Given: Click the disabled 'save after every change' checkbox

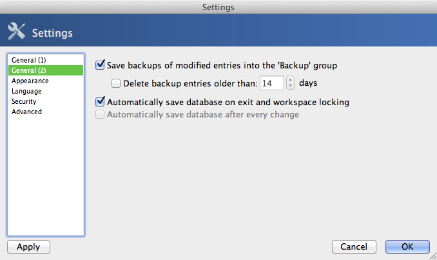Looking at the screenshot, I should coord(100,114).
